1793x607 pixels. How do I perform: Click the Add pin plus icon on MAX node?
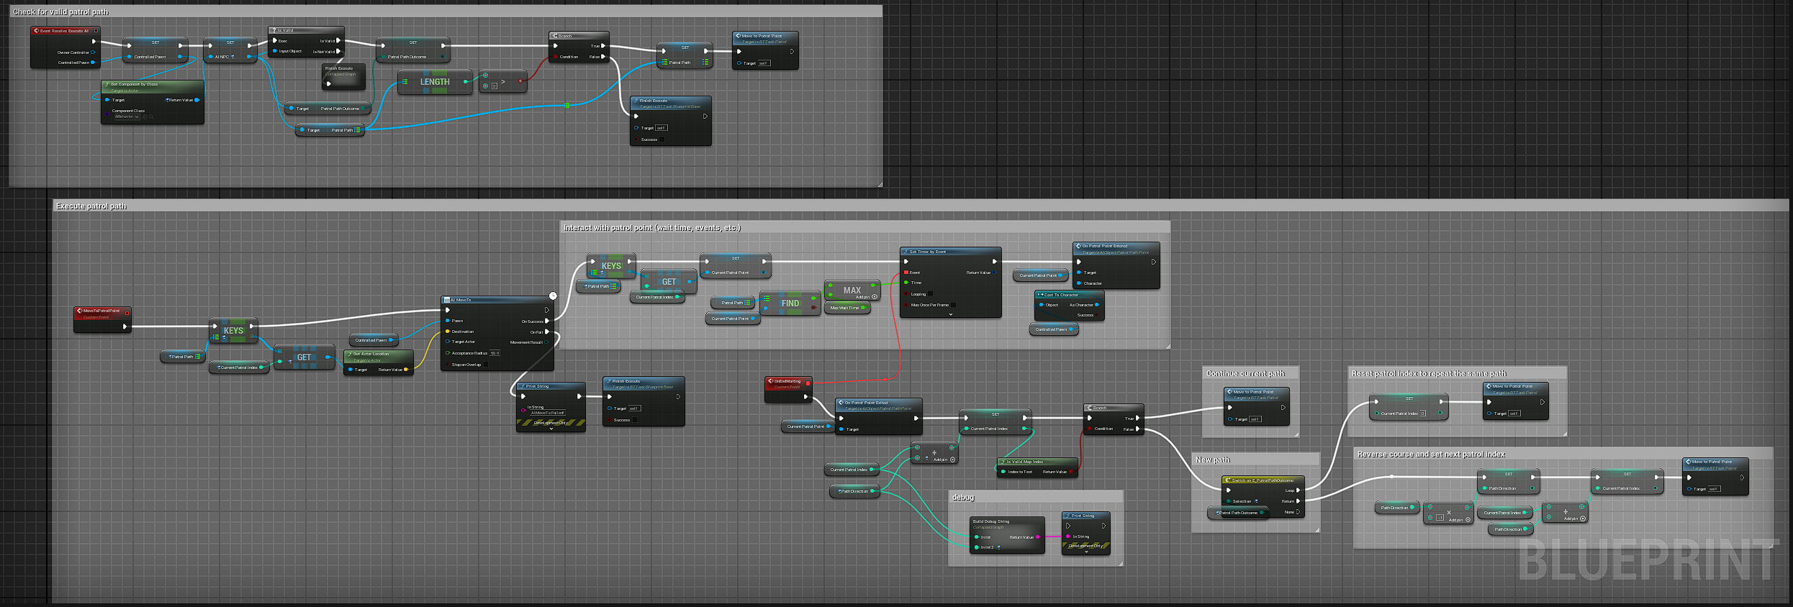coord(875,297)
